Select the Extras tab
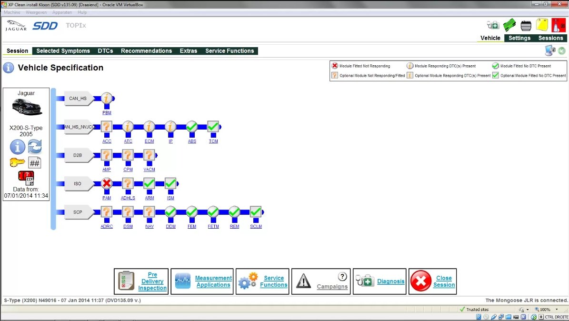 click(x=189, y=51)
